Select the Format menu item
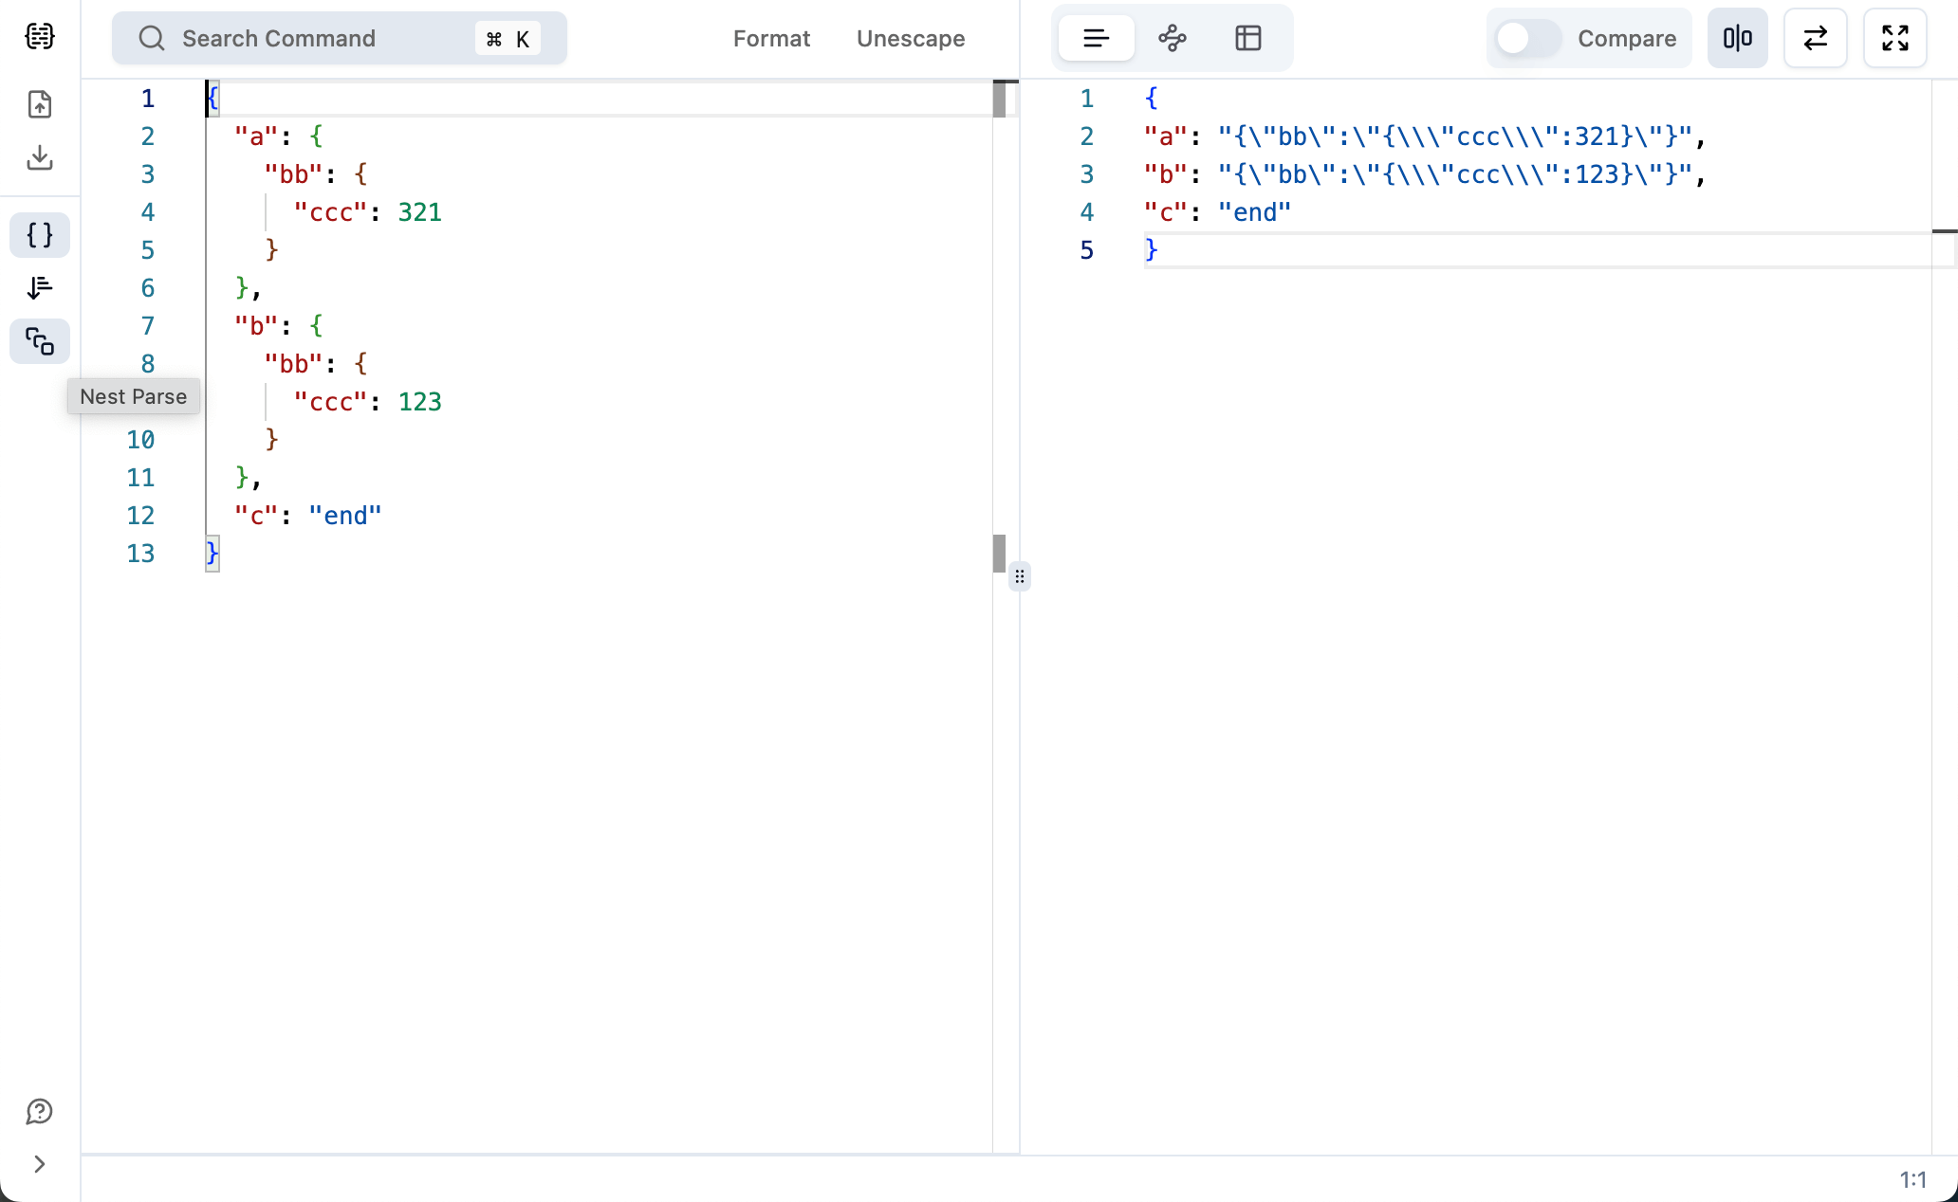Image resolution: width=1958 pixels, height=1202 pixels. [x=772, y=38]
